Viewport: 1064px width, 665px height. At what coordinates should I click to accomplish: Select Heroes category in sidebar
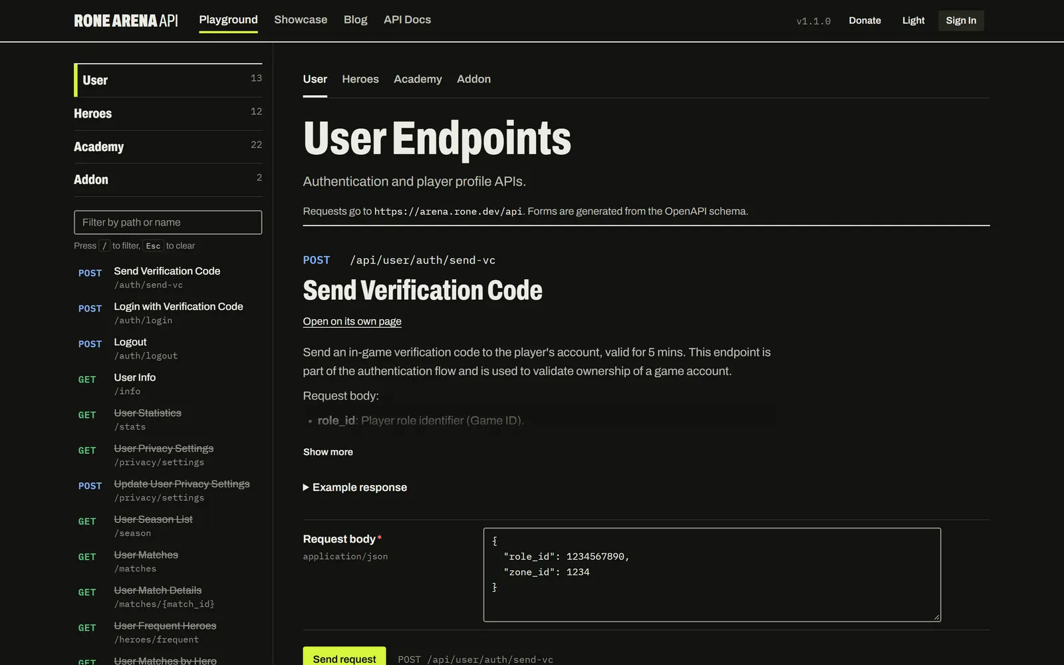[x=168, y=114]
